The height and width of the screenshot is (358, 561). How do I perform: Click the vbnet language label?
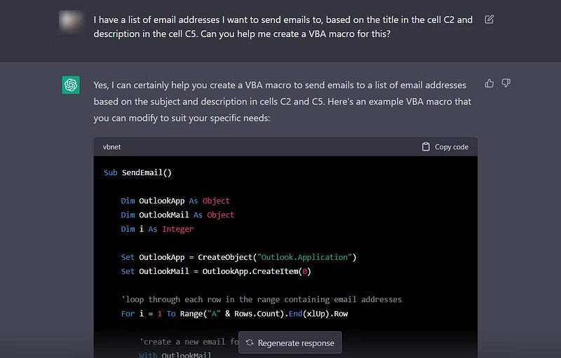tap(111, 147)
